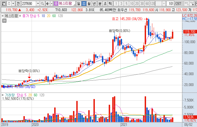
Task: Click the stock name 에스티팜
Action: coord(65,4)
